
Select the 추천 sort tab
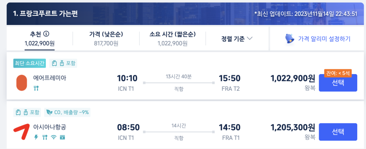pyautogui.click(x=39, y=39)
